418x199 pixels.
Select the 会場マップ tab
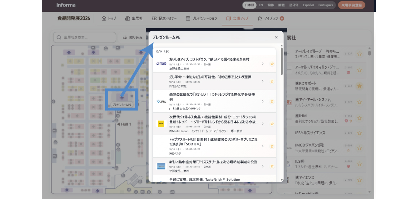coord(237,18)
